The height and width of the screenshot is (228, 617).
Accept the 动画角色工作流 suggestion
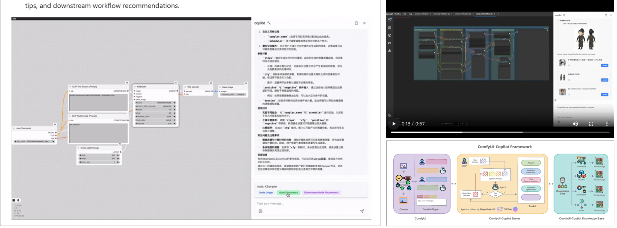[x=605, y=80]
